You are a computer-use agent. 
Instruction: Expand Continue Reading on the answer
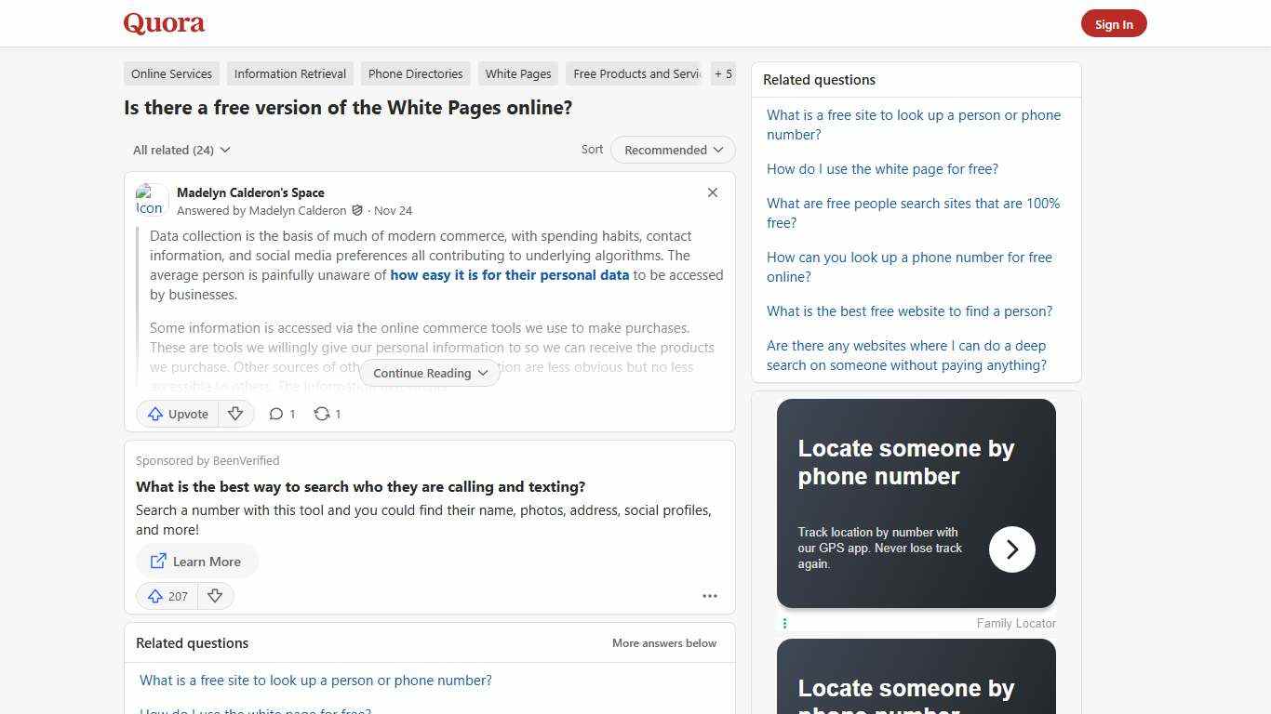pyautogui.click(x=429, y=373)
